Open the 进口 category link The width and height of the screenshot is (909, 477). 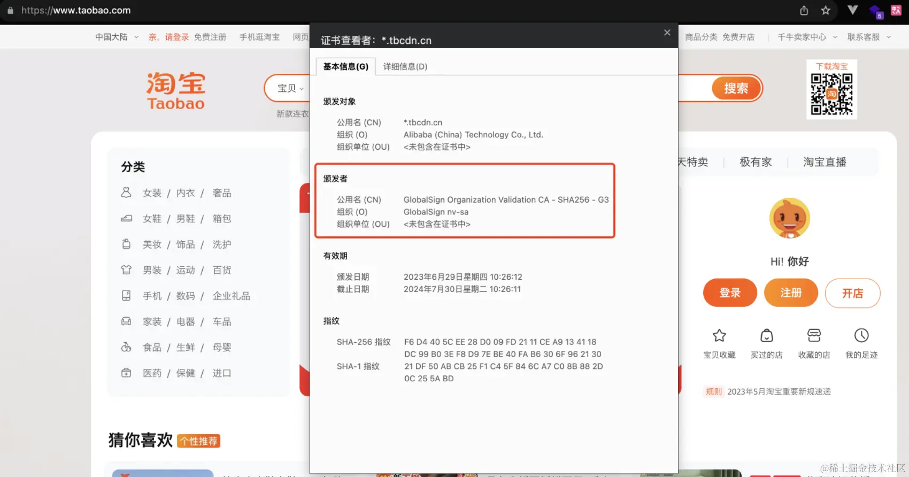(222, 373)
